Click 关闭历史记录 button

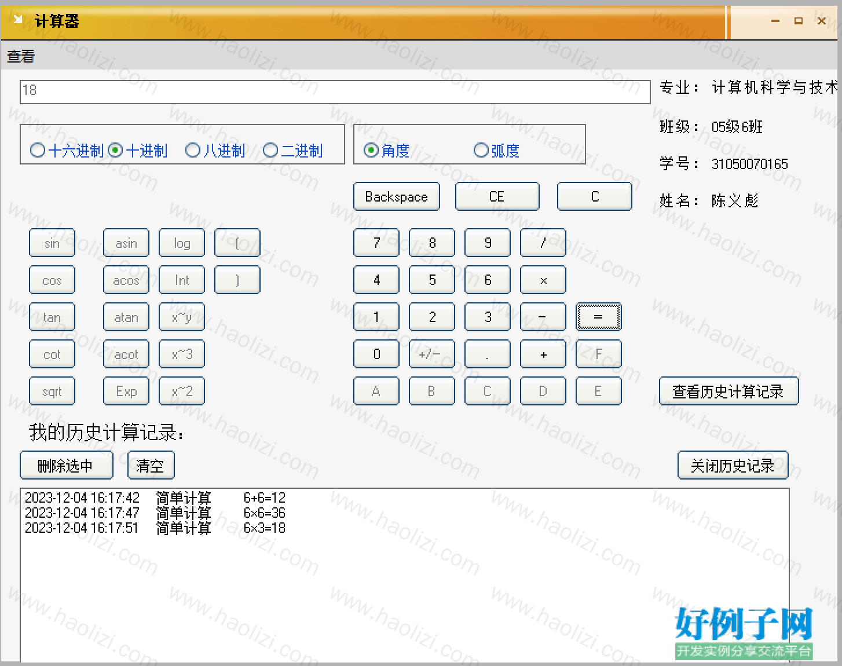(733, 465)
